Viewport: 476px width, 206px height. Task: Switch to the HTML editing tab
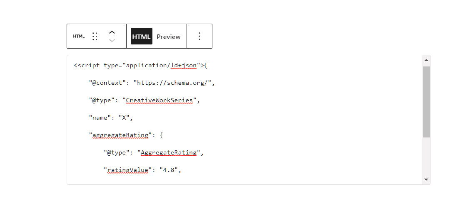[x=141, y=37]
